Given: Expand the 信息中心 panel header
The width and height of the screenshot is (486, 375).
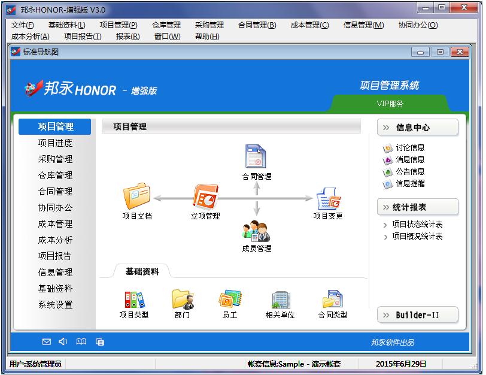Looking at the screenshot, I should [418, 128].
